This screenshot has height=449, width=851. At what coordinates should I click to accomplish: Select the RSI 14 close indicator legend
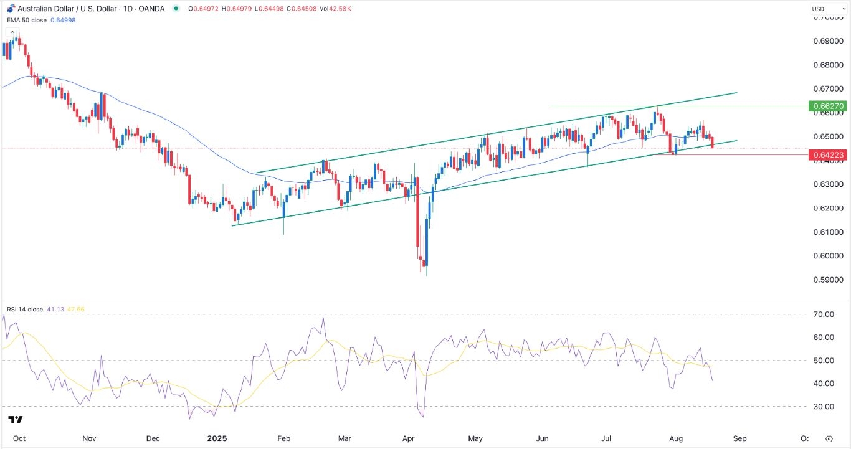pos(26,309)
